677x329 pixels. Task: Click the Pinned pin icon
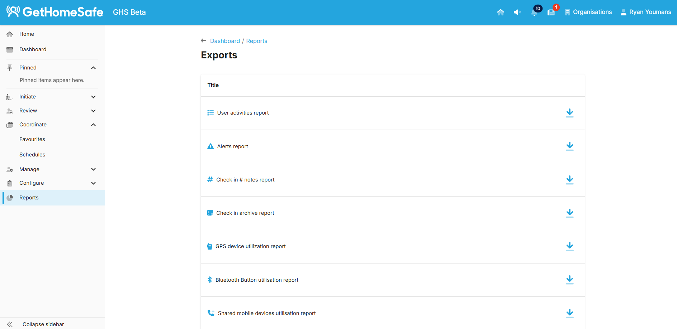click(10, 68)
